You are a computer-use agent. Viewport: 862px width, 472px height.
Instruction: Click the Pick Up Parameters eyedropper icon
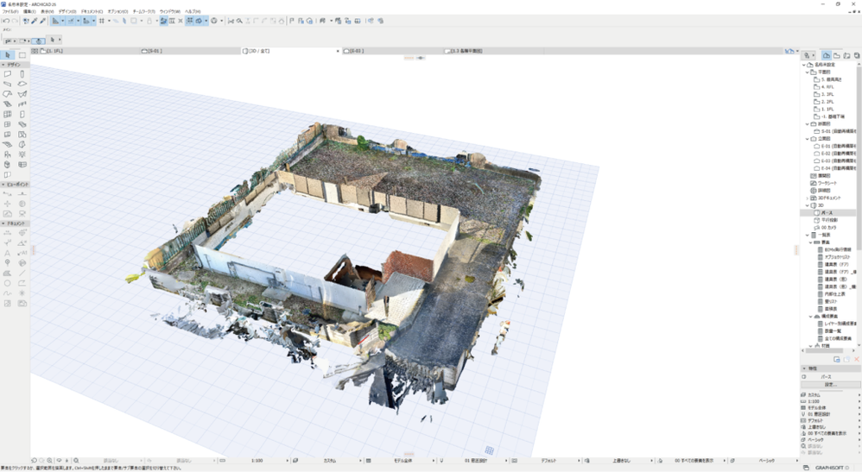click(34, 21)
